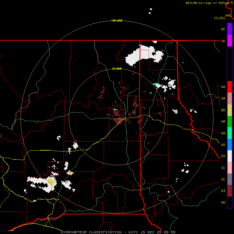Pick the HR green legend swatch
Viewport: 234px width, 234px height.
click(x=230, y=122)
